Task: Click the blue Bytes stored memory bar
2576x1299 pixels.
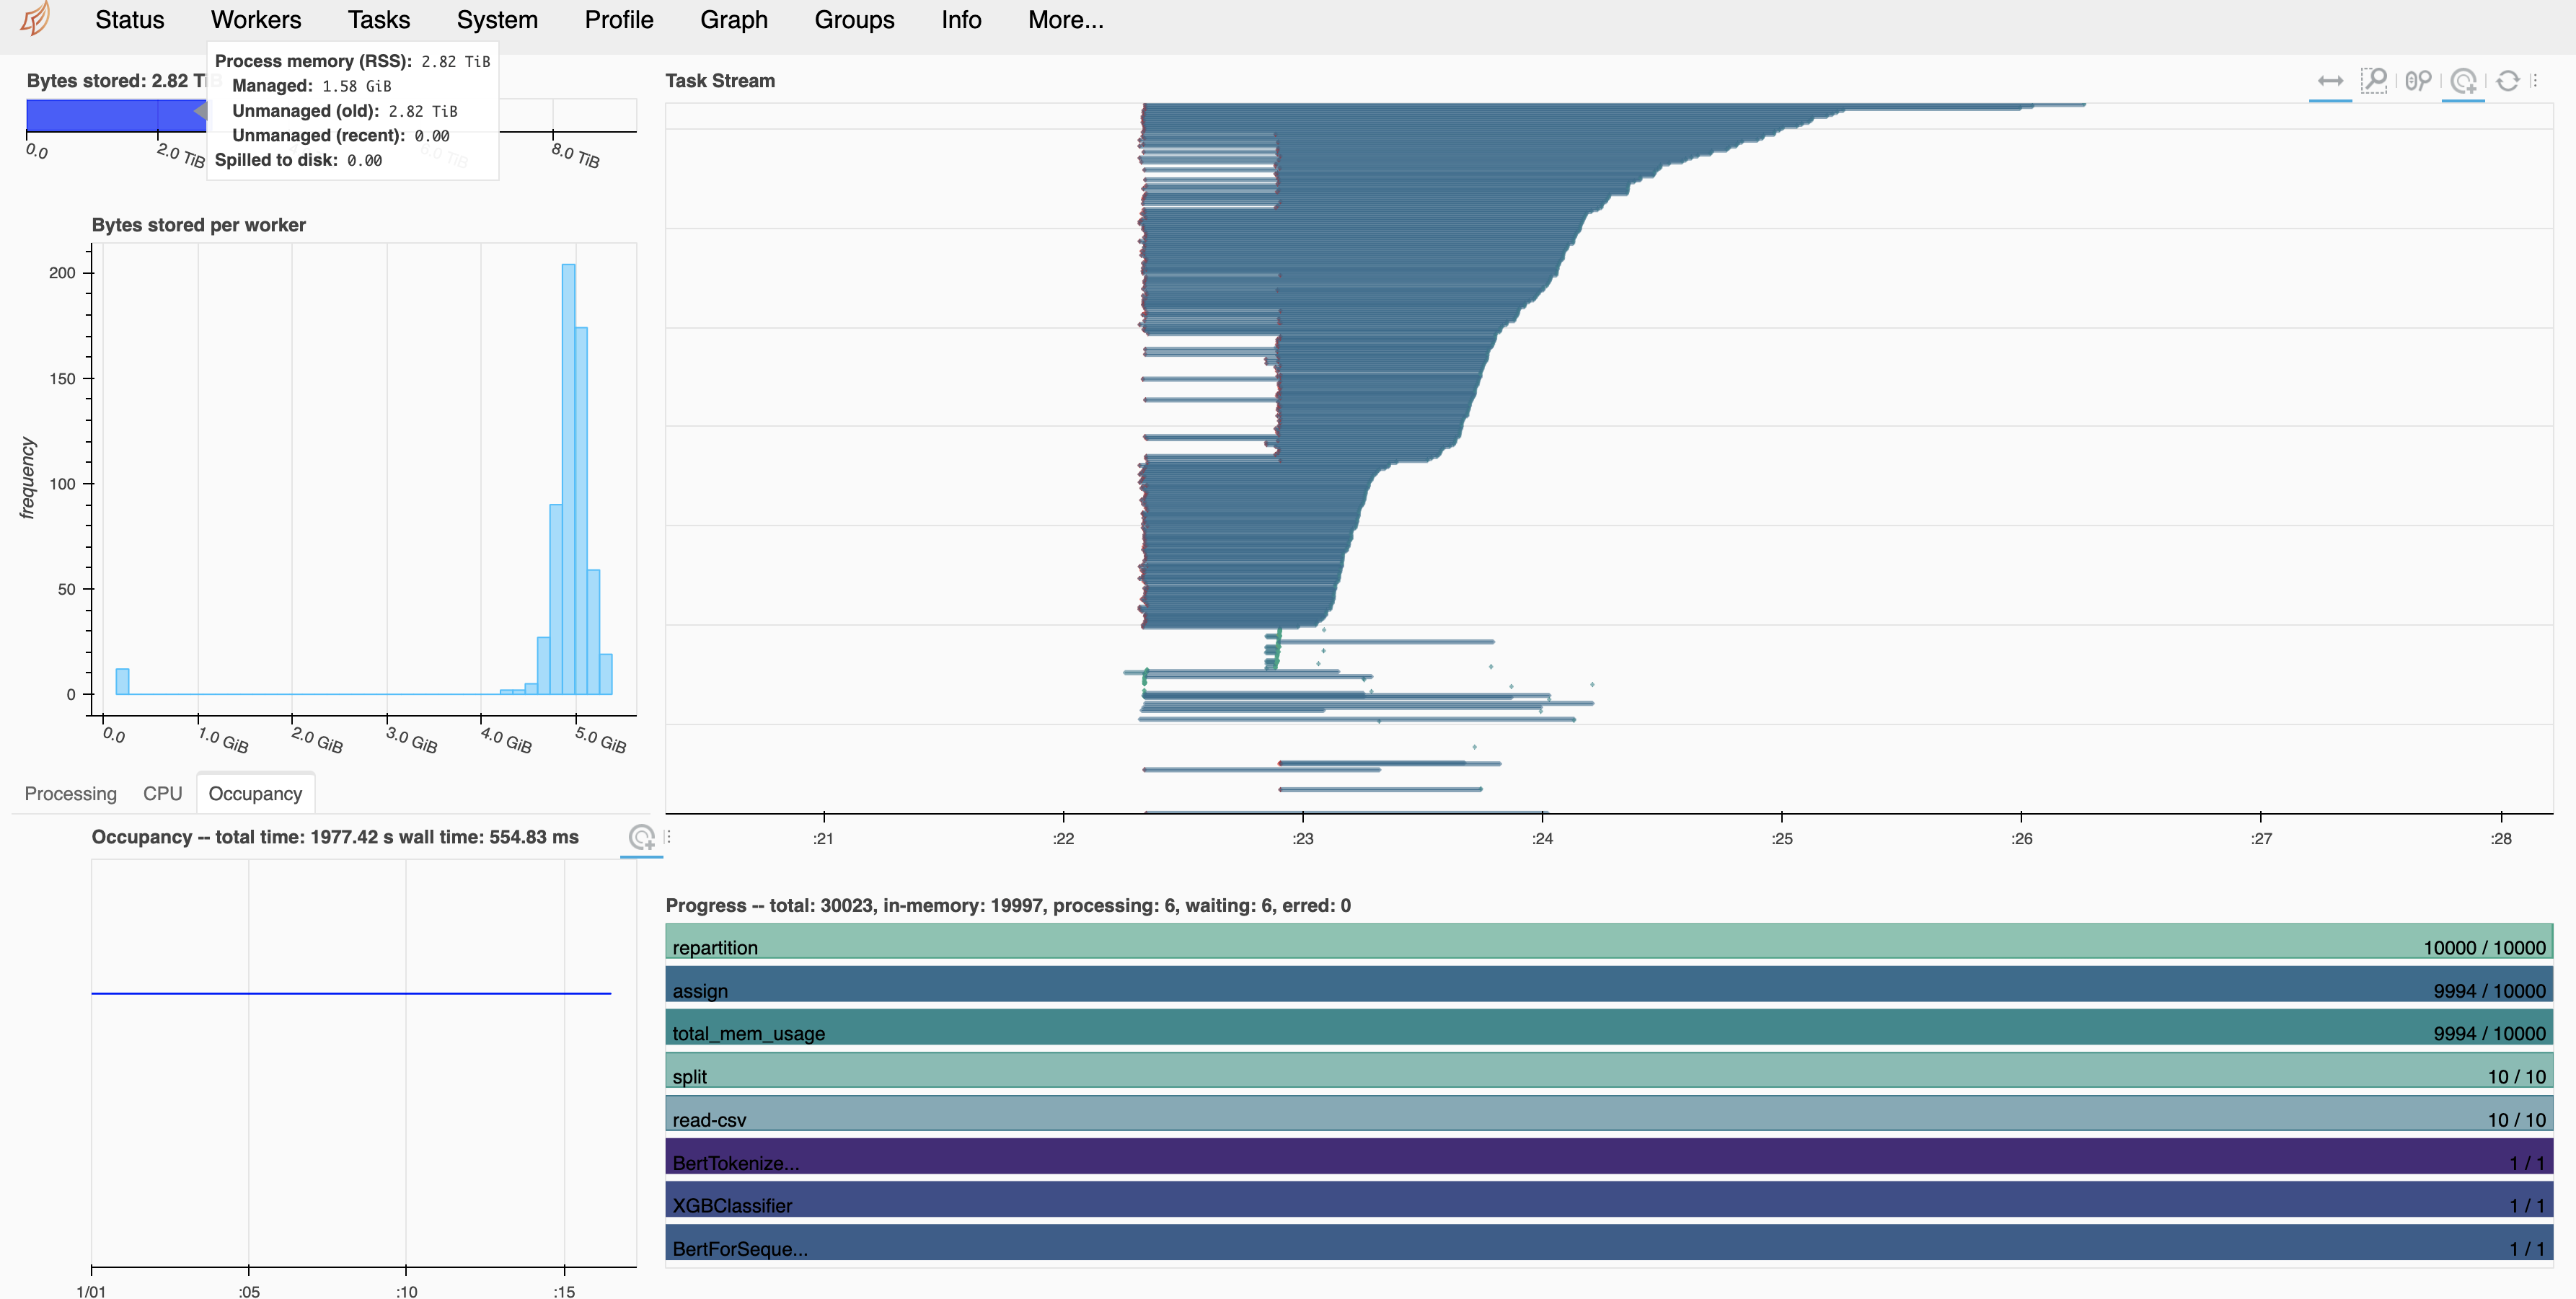Action: 116,115
